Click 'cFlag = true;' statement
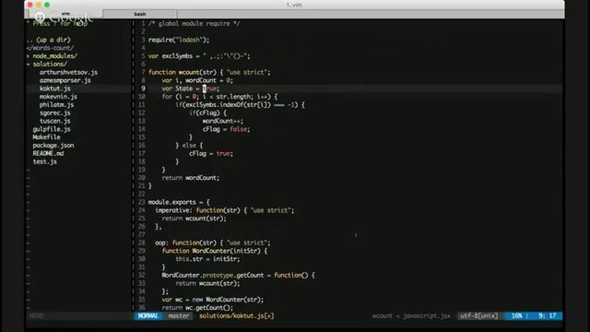Image resolution: width=590 pixels, height=332 pixels. (x=211, y=154)
